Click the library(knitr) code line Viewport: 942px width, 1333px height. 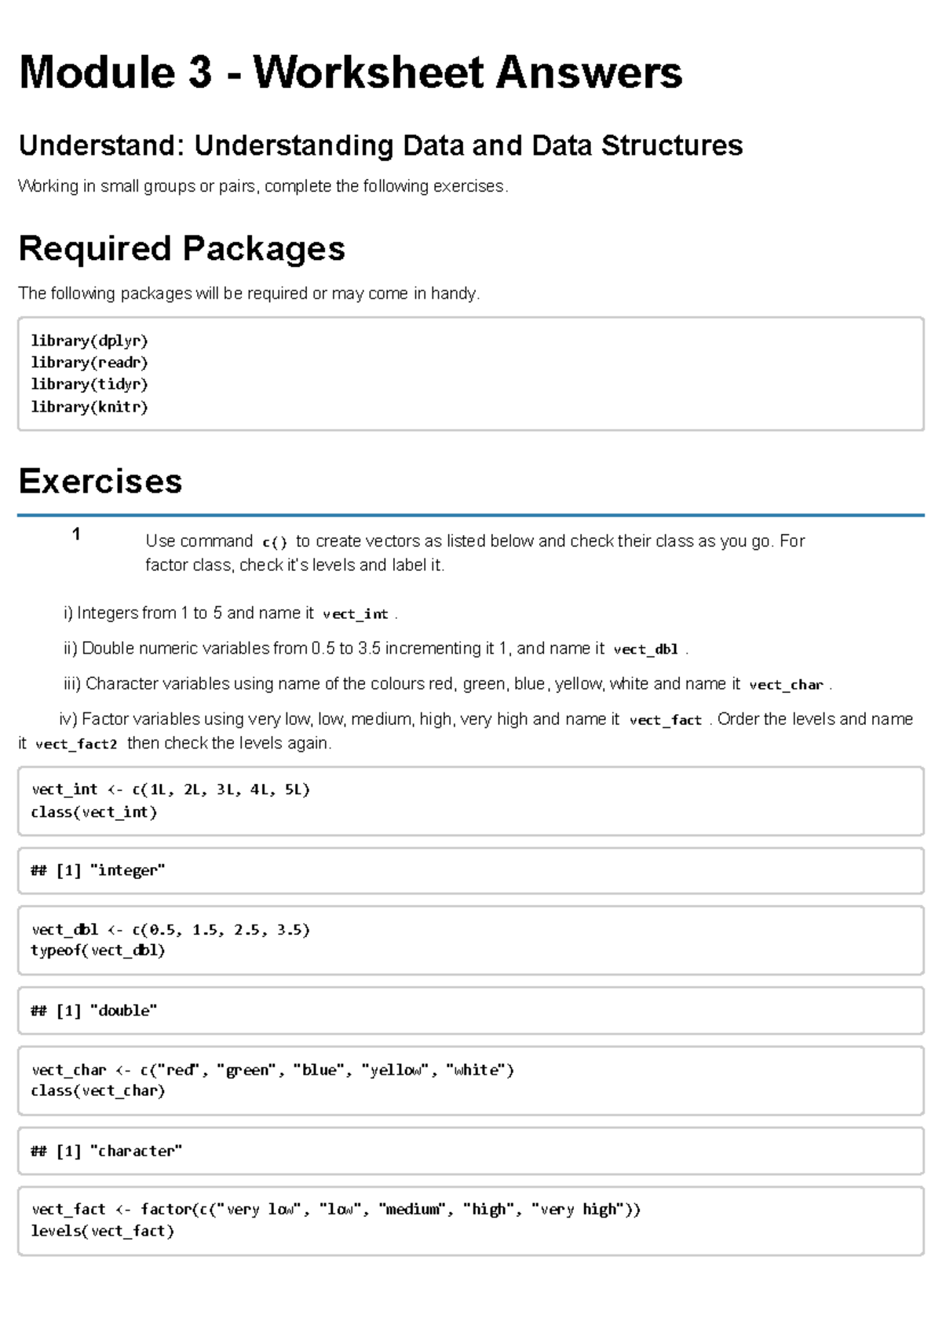[x=89, y=407]
